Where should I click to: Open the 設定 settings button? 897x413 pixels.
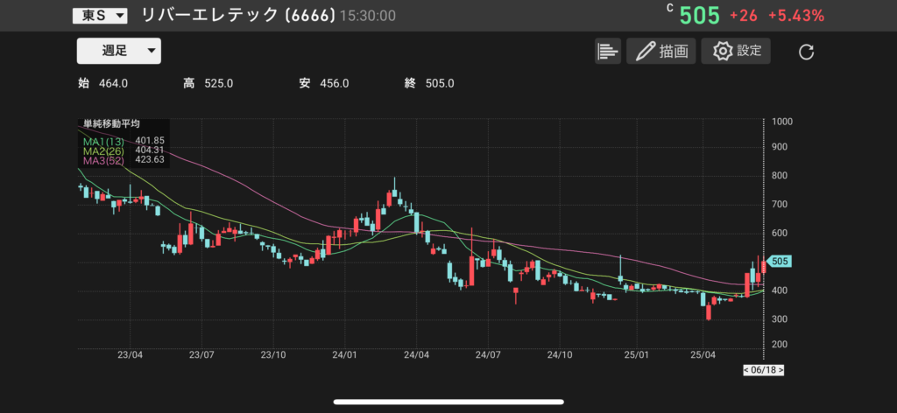pyautogui.click(x=736, y=52)
